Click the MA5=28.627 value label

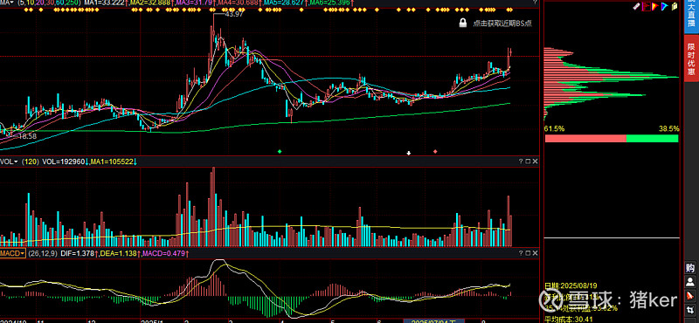[x=283, y=3]
